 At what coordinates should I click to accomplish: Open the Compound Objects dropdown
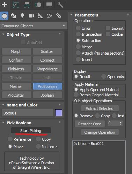[34, 26]
